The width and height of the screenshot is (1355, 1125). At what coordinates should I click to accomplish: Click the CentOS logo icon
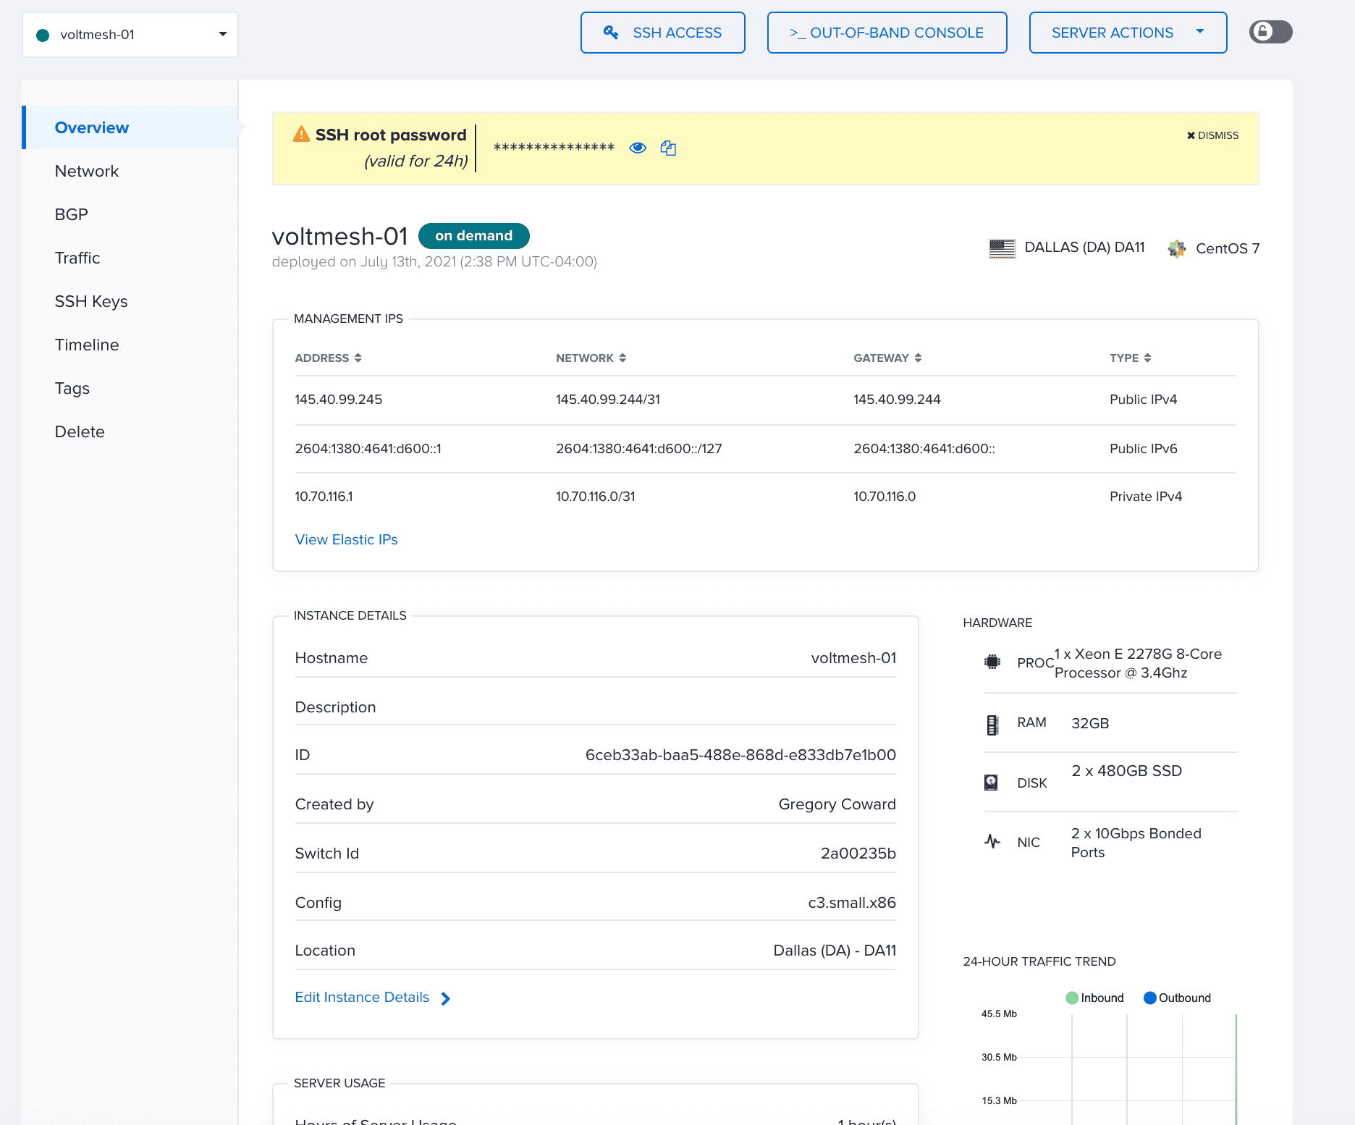(1176, 248)
